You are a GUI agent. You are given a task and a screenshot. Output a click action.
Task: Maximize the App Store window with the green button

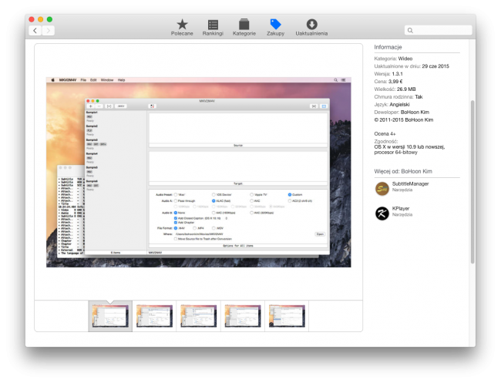point(49,19)
